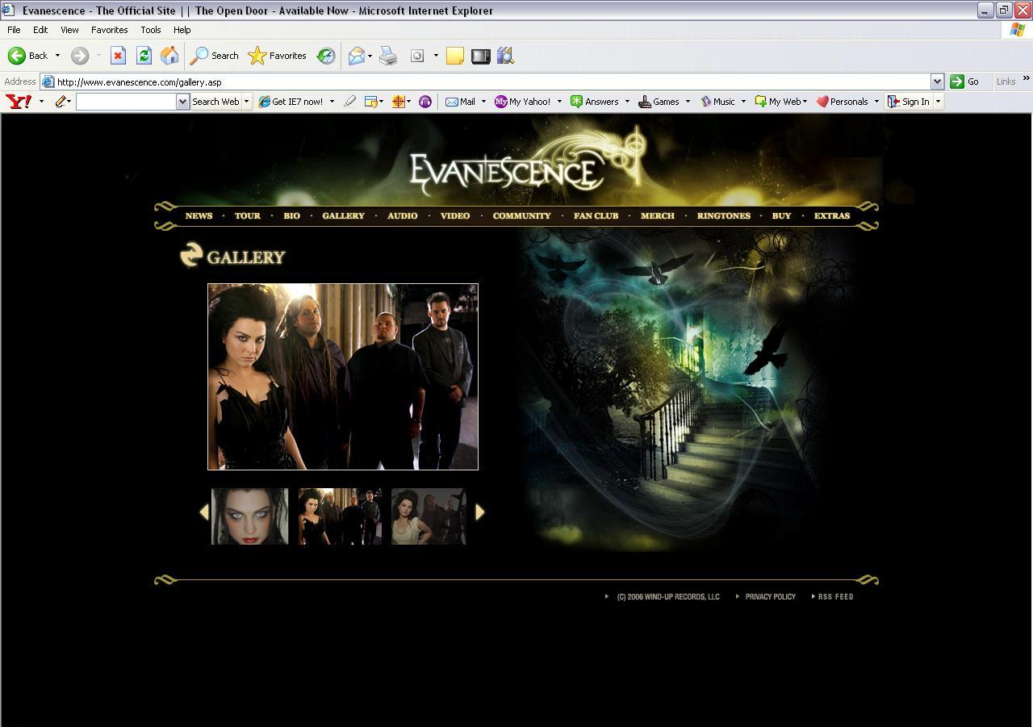This screenshot has height=727, width=1033.
Task: Click the Refresh page icon
Action: point(144,56)
